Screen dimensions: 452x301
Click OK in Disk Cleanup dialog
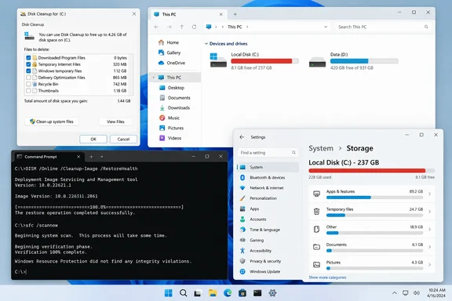click(93, 139)
